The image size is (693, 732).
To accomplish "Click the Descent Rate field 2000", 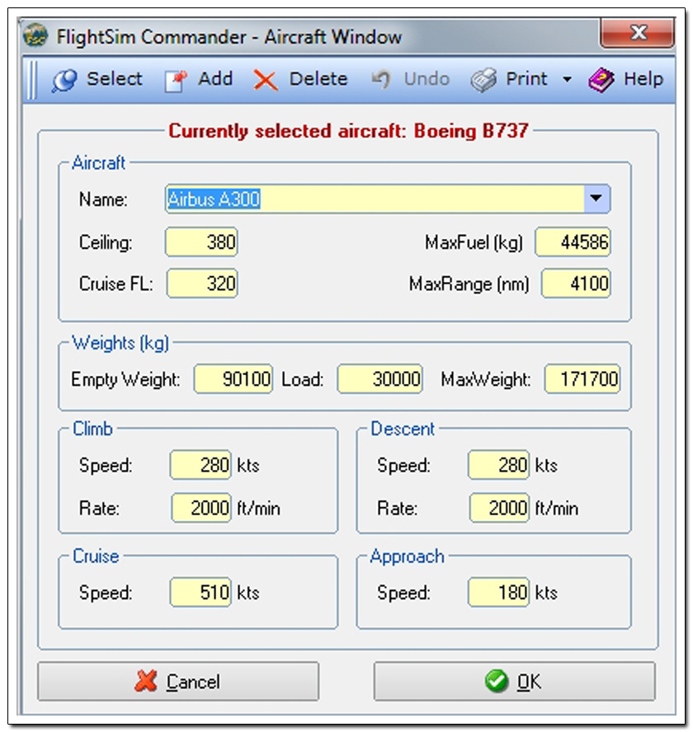I will tap(500, 508).
